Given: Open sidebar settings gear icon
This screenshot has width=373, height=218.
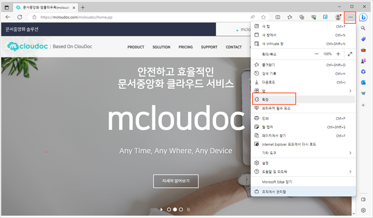Looking at the screenshot, I should coord(363,210).
